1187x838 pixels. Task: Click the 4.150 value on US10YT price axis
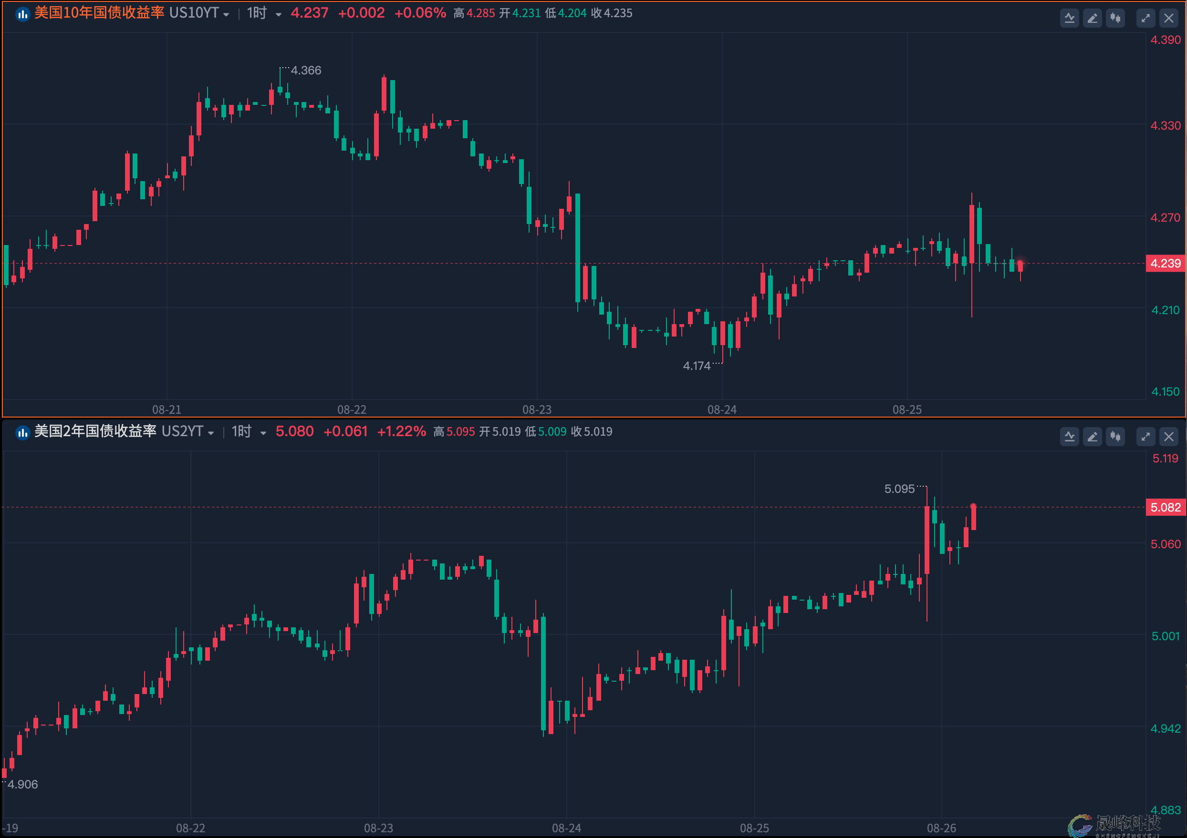coord(1165,392)
